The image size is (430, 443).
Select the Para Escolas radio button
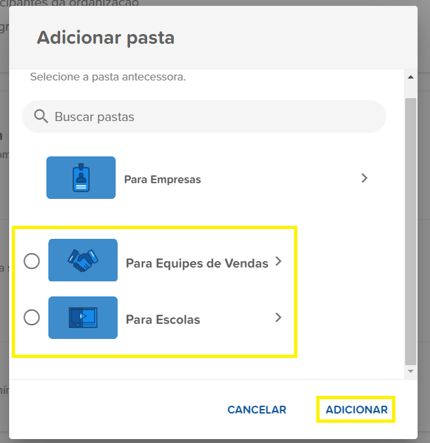pos(31,317)
